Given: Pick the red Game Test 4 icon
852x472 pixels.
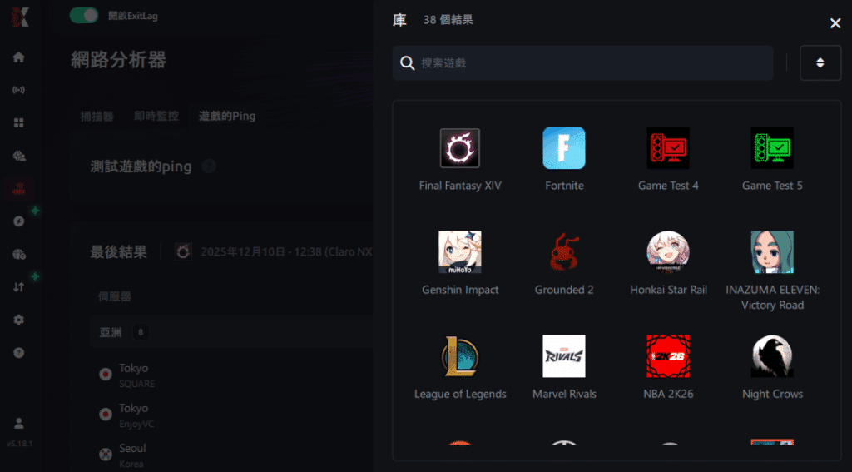Looking at the screenshot, I should tap(668, 148).
